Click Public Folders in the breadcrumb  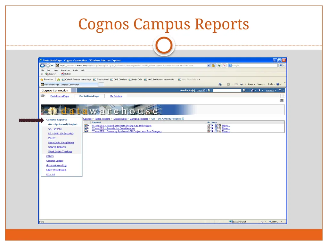[102, 119]
